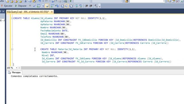Open the 100 % zoom dropdown
184x104 pixels.
pyautogui.click(x=17, y=68)
